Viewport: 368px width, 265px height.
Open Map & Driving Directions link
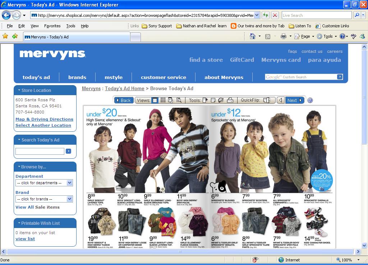pyautogui.click(x=44, y=119)
